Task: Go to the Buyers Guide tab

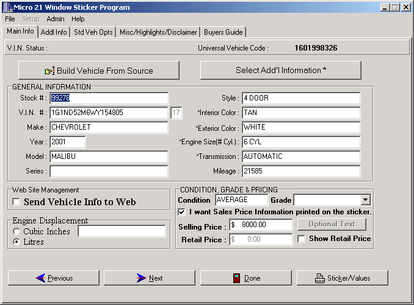Action: 223,32
